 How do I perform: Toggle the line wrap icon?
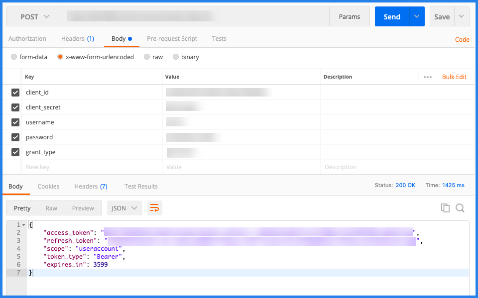tap(154, 208)
